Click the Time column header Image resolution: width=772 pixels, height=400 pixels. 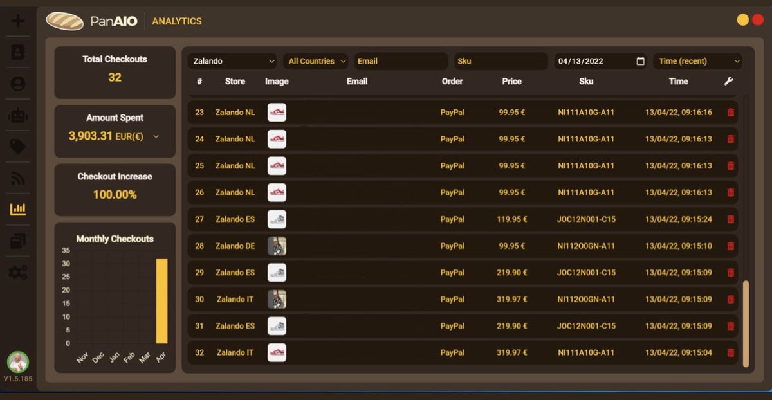pyautogui.click(x=678, y=81)
